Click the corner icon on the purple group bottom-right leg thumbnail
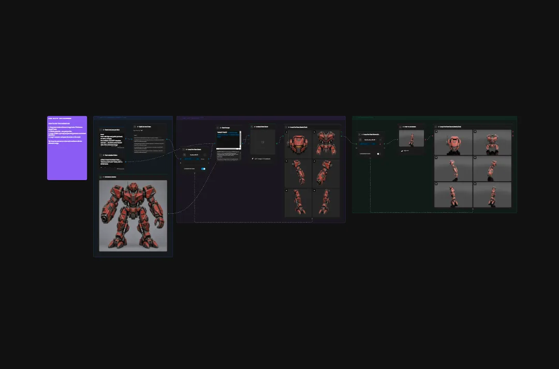Image resolution: width=559 pixels, height=369 pixels. tap(315, 190)
